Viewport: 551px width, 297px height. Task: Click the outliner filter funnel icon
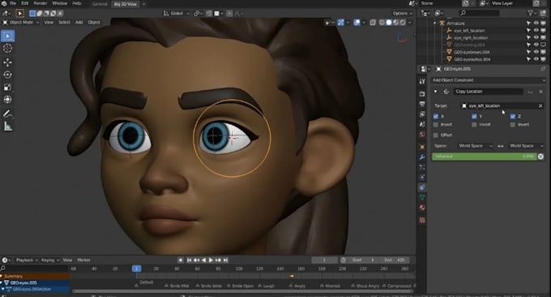point(530,13)
